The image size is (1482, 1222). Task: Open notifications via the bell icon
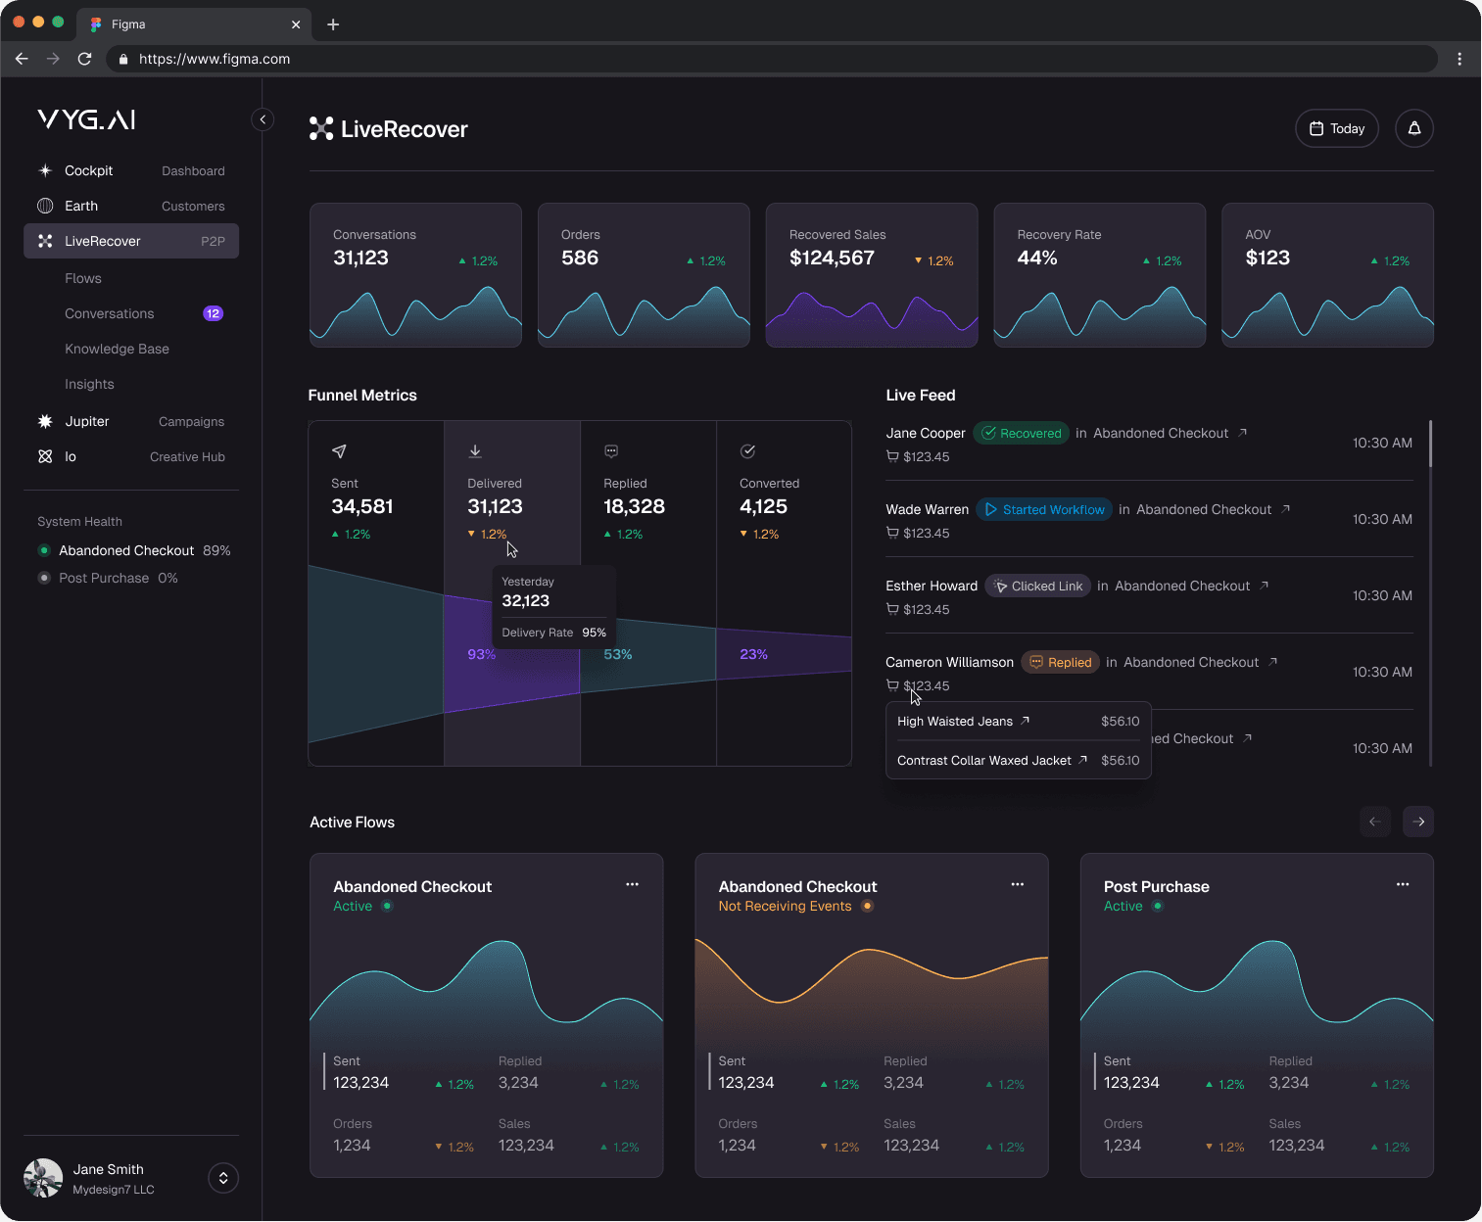[x=1413, y=128]
